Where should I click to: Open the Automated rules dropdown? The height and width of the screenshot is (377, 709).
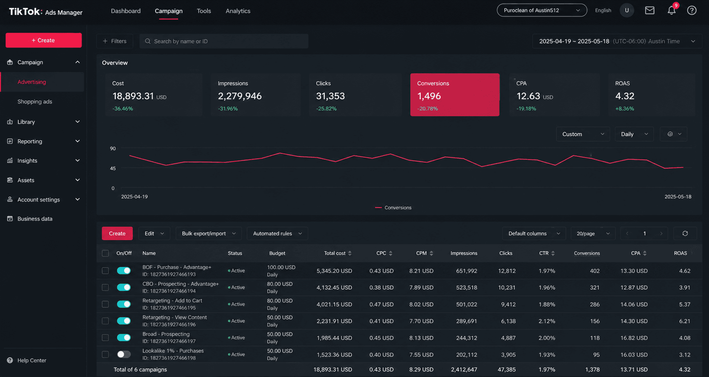278,234
